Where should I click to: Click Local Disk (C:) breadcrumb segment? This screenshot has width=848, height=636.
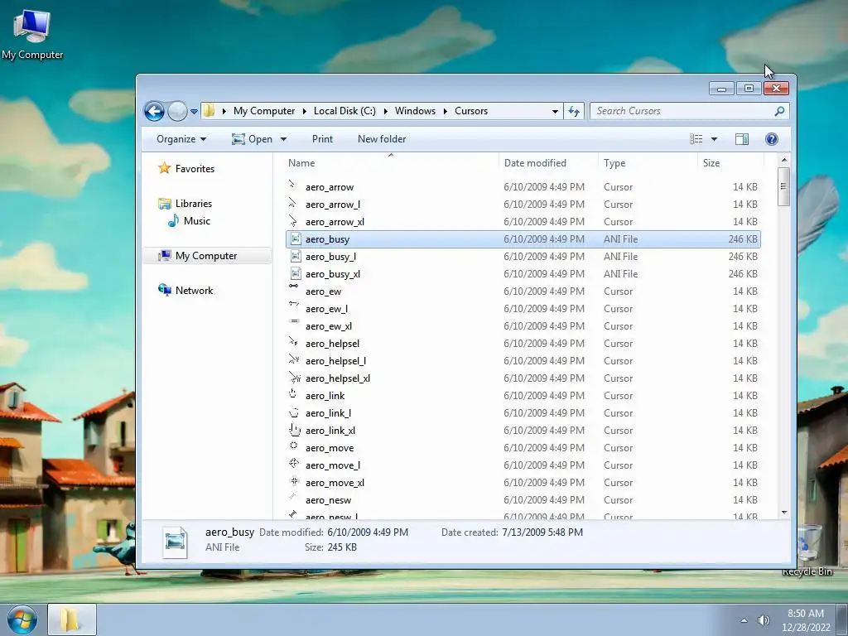pos(344,111)
